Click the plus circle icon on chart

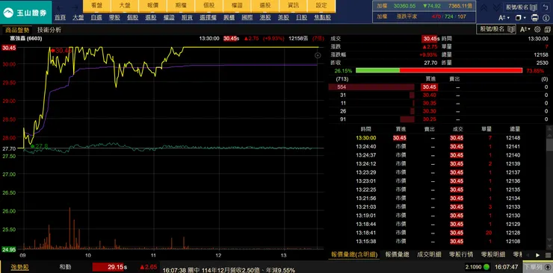click(318, 55)
